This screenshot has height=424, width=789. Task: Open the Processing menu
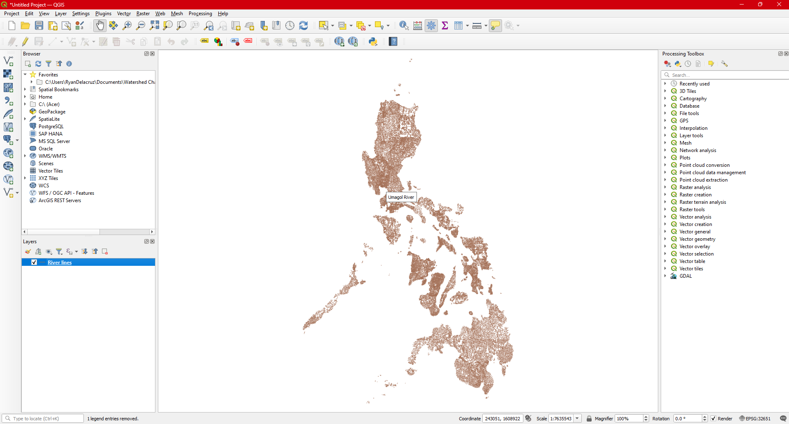200,14
